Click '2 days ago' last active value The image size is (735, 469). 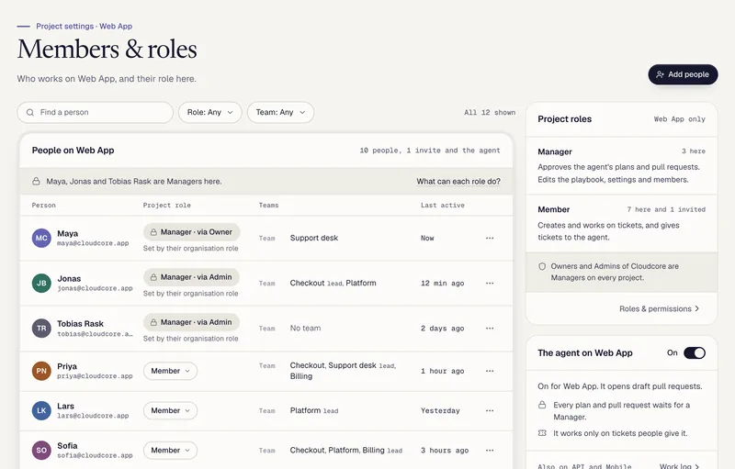pos(443,328)
